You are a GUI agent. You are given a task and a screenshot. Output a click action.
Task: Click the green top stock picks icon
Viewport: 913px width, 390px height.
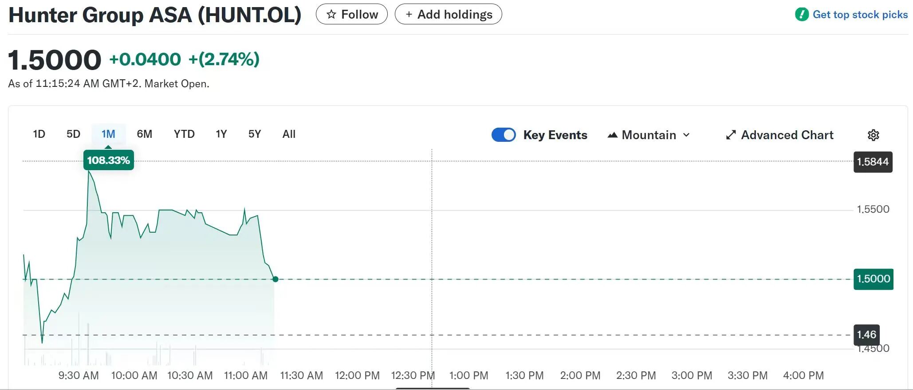tap(802, 15)
